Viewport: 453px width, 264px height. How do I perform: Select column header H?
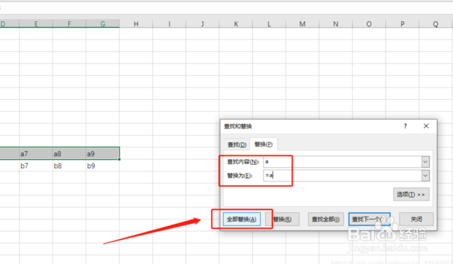point(136,23)
